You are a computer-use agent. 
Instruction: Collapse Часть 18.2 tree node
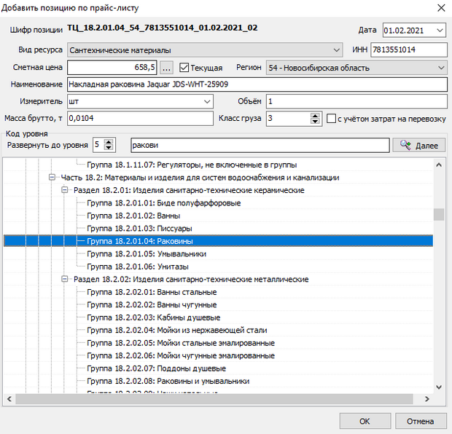[52, 178]
